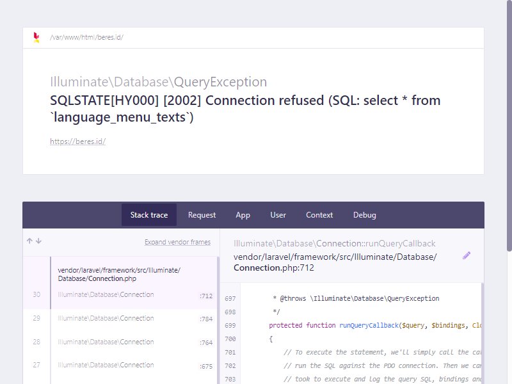
Task: Switch to the Context tab
Action: 319,215
